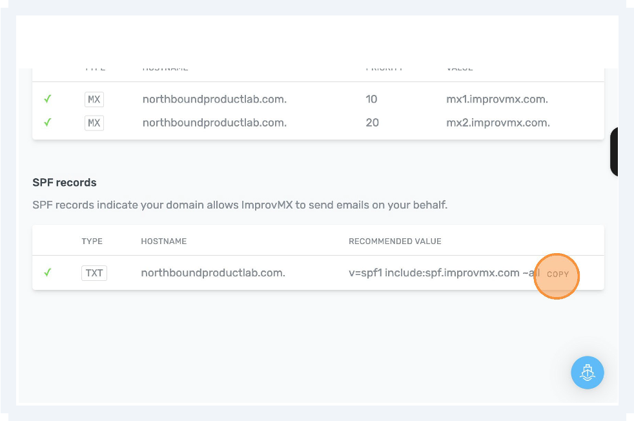This screenshot has width=634, height=421.
Task: Open the RECOMMENDED VALUE column header
Action: click(395, 241)
